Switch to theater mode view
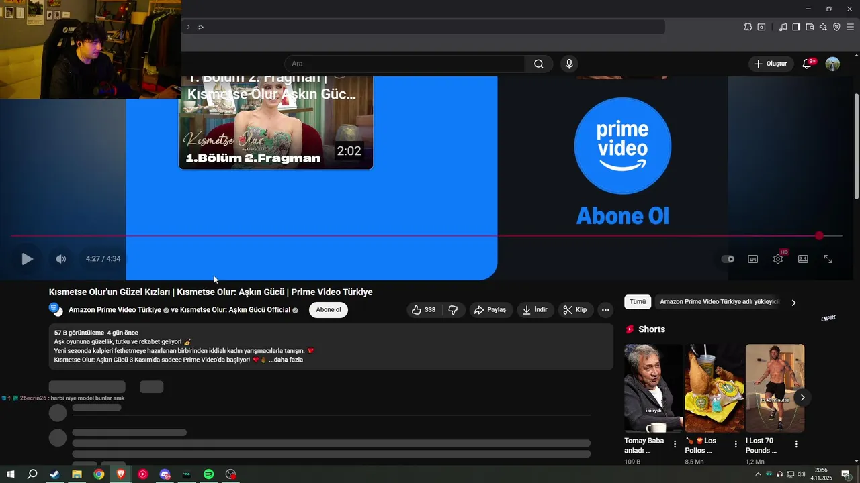 (803, 259)
